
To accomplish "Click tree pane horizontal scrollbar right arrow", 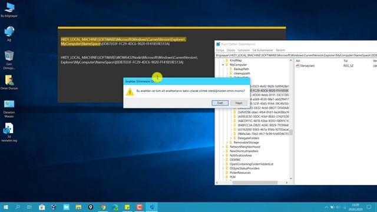I will pos(287,183).
